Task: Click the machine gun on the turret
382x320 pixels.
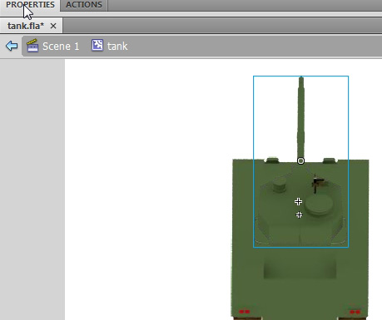Action: 317,184
